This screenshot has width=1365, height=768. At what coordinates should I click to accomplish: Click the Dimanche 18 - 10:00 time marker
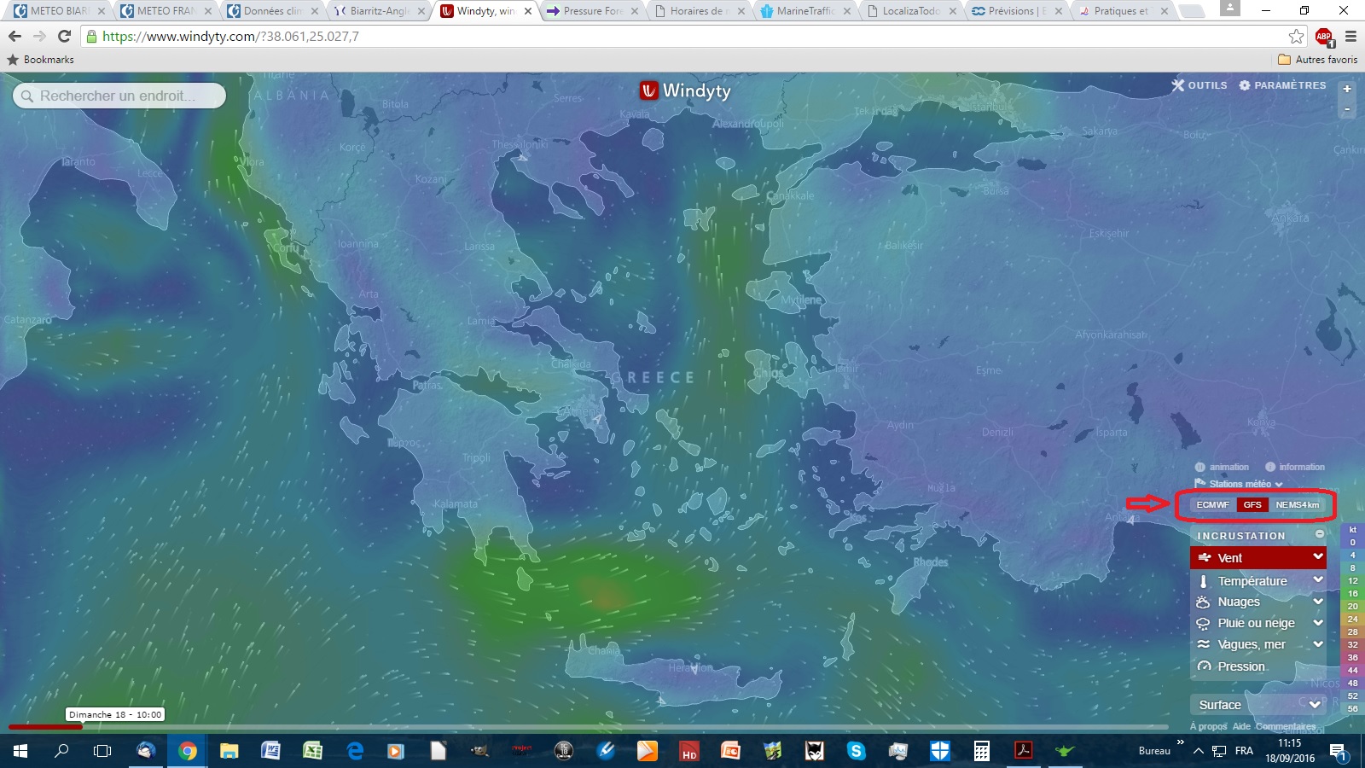click(115, 714)
